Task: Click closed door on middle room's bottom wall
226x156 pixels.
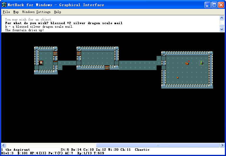Action: (x=107, y=67)
